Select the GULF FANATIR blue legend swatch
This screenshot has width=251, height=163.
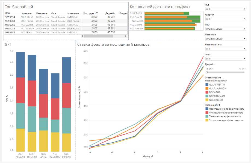tap(207, 85)
